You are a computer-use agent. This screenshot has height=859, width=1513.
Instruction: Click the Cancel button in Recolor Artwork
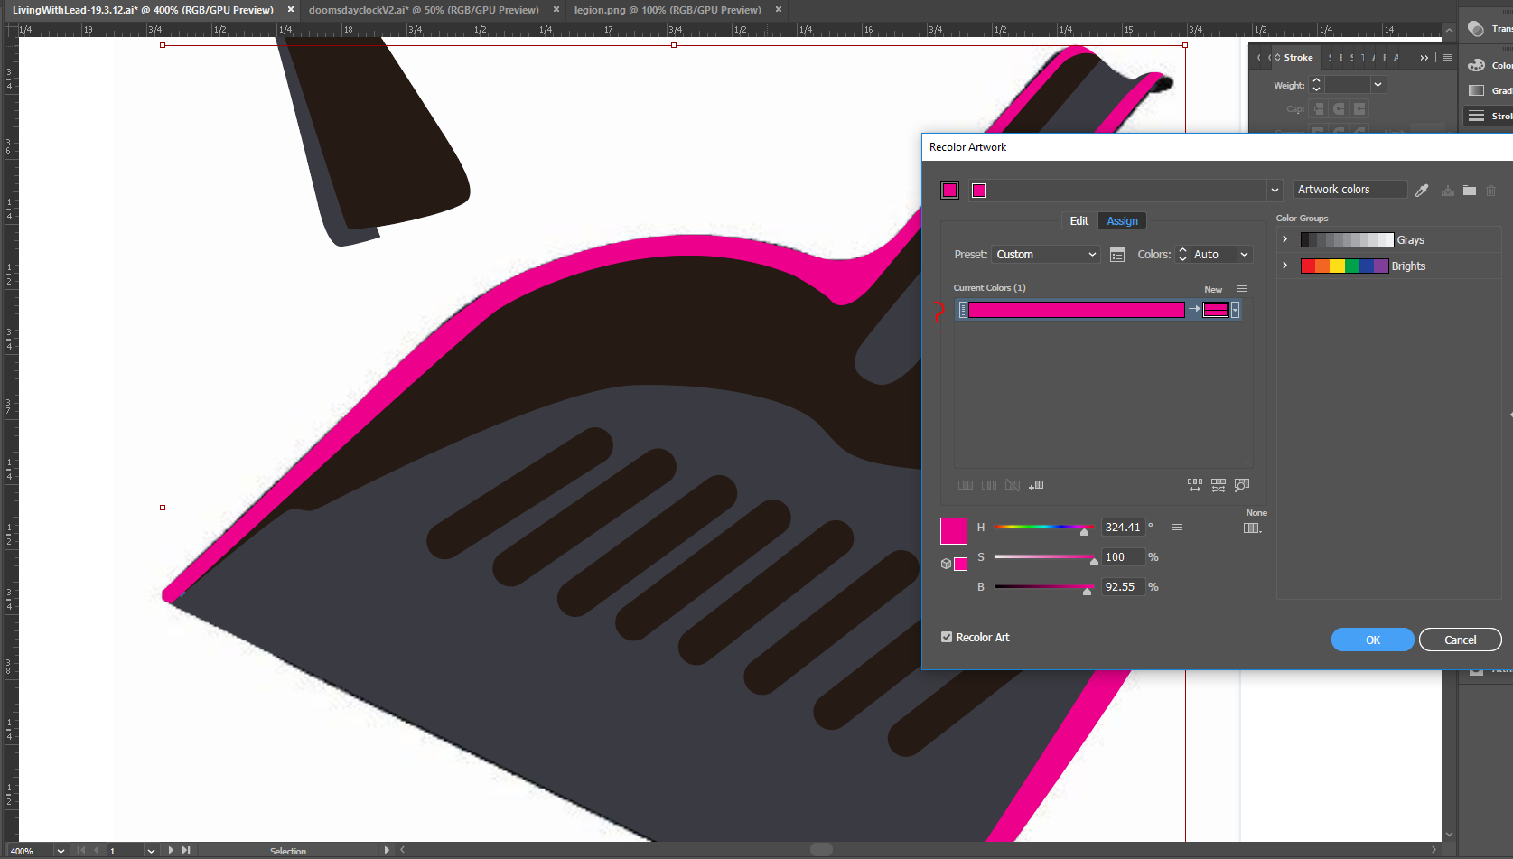click(x=1460, y=640)
